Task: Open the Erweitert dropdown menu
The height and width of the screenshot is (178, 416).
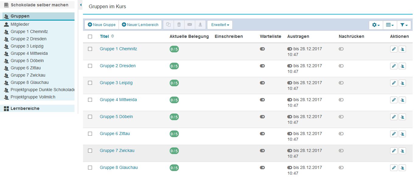Action: [220, 25]
